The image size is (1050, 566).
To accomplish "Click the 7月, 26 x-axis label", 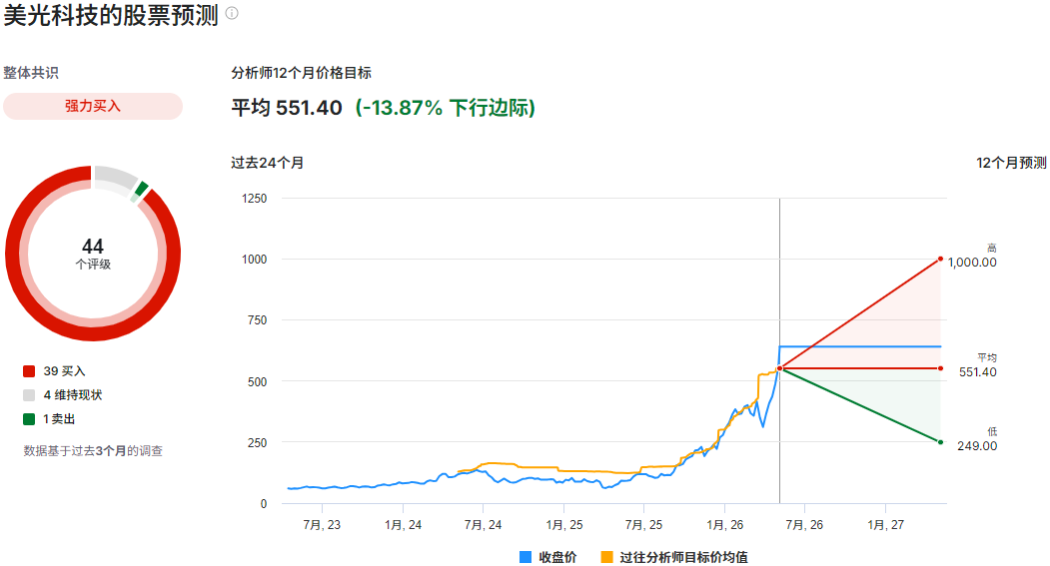I will point(804,525).
